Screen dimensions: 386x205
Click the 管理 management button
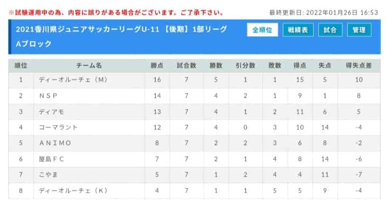359,30
